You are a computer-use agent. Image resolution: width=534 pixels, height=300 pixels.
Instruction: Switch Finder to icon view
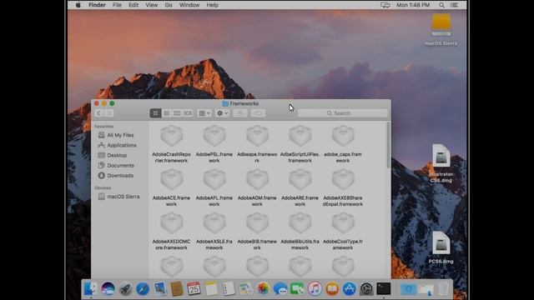click(x=155, y=113)
